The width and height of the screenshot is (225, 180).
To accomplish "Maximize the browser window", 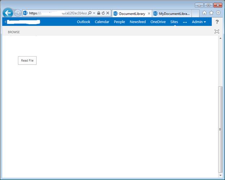I will tap(208, 5).
